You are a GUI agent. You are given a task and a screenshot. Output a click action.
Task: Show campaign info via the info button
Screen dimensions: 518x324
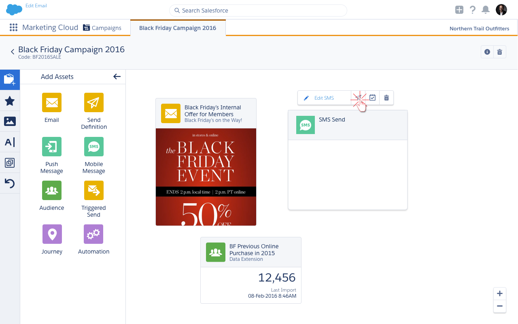click(x=487, y=52)
